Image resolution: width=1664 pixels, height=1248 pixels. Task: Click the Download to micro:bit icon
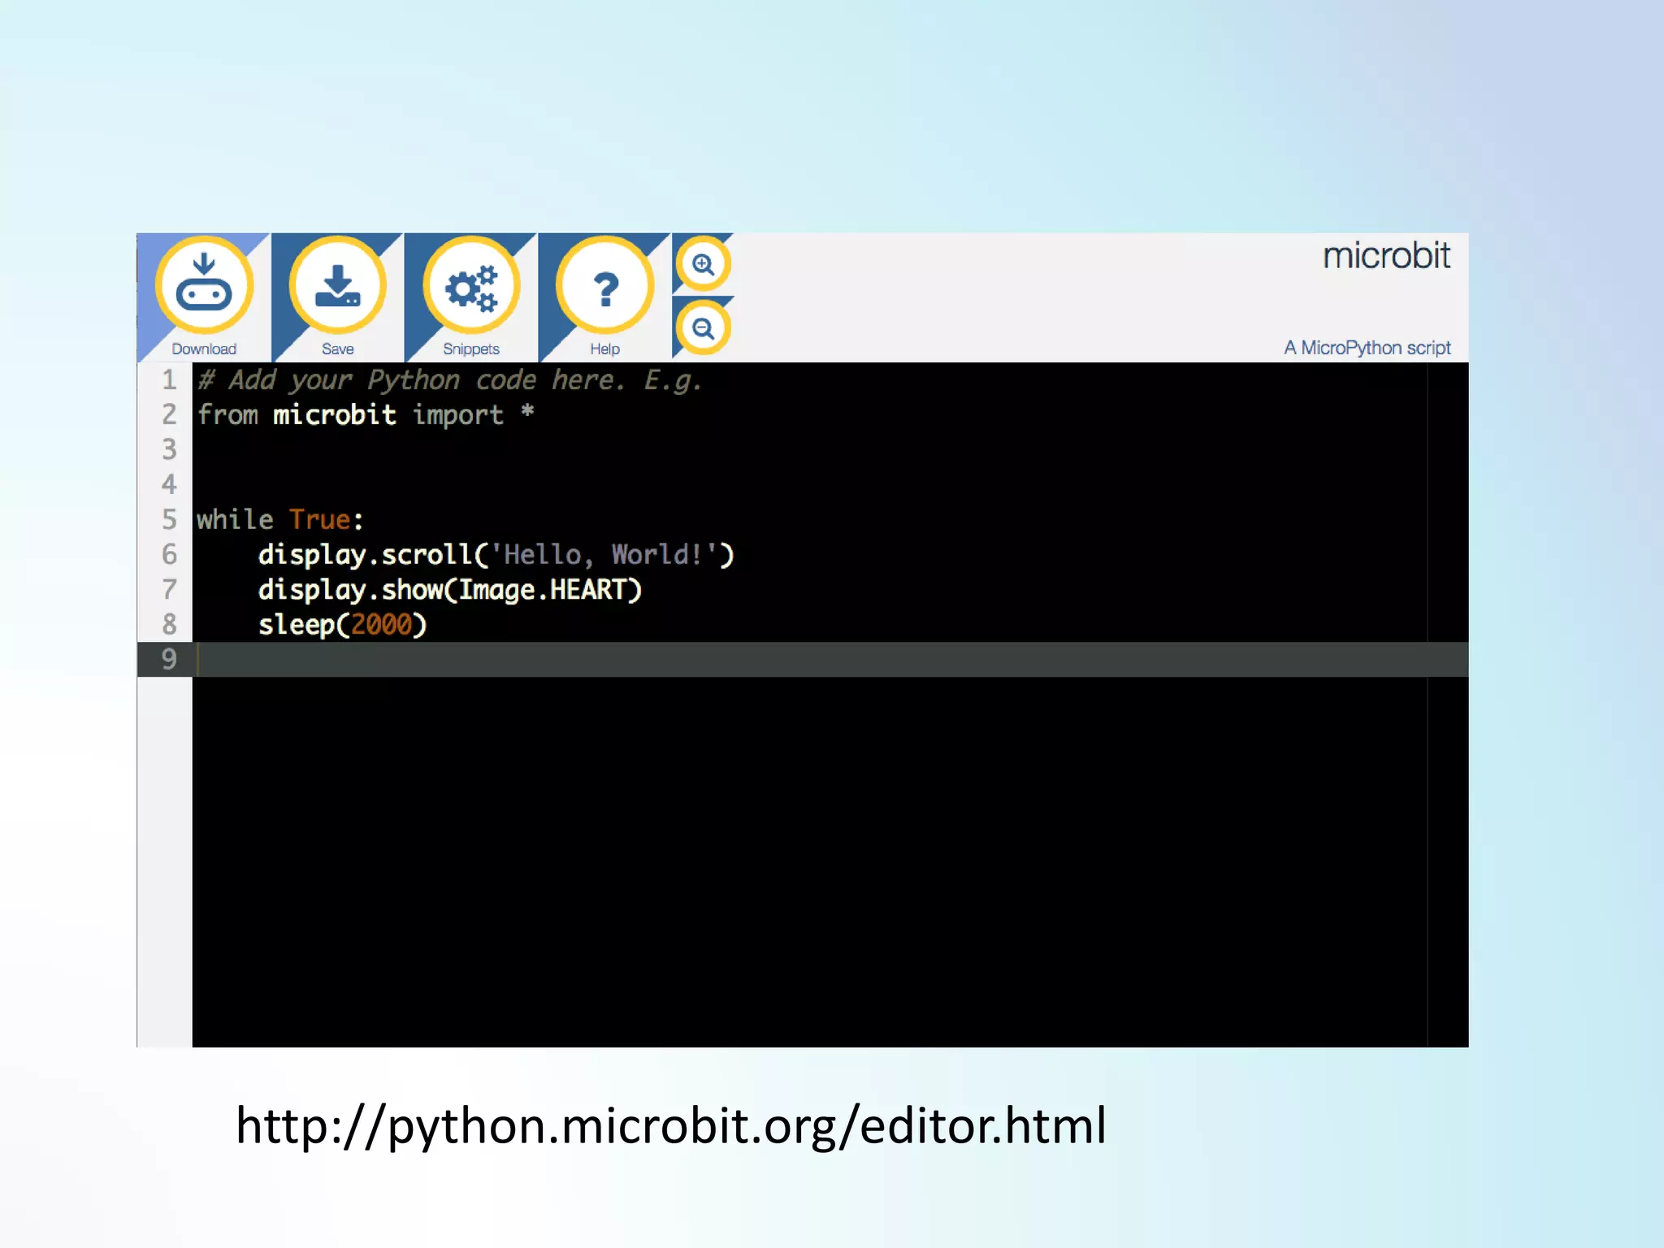pyautogui.click(x=204, y=286)
